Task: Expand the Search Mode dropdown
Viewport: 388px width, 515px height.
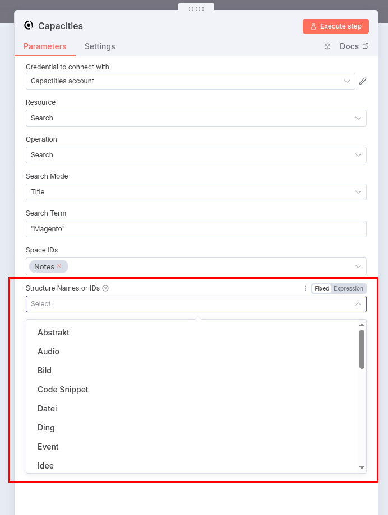Action: pyautogui.click(x=196, y=192)
